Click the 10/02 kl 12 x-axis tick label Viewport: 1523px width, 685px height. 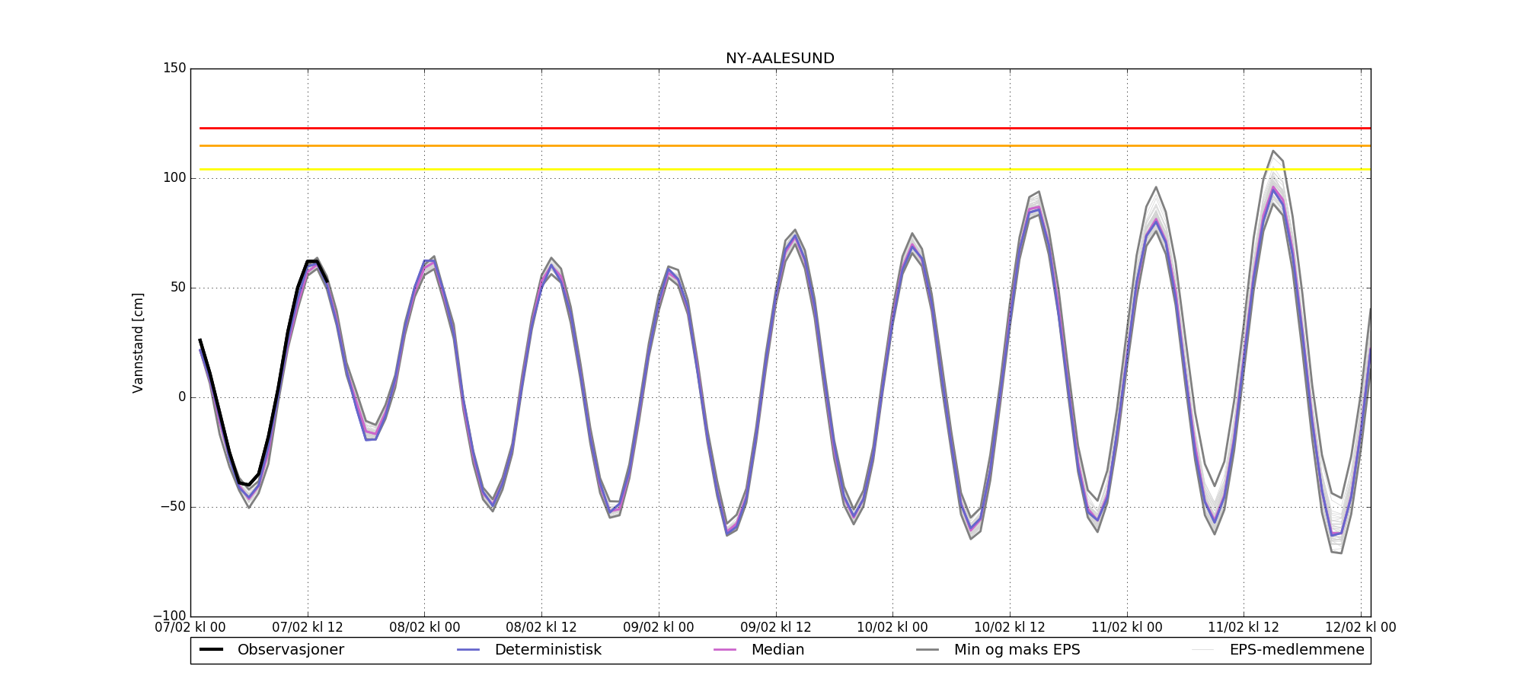pyautogui.click(x=1010, y=628)
